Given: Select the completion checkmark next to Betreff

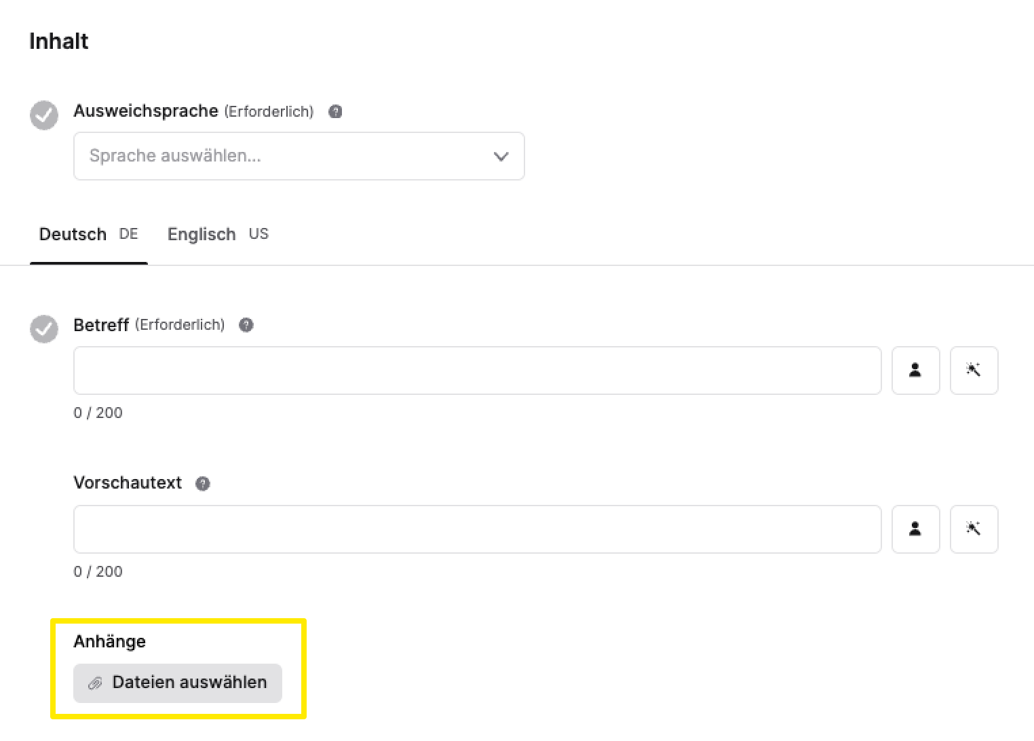Looking at the screenshot, I should (43, 329).
